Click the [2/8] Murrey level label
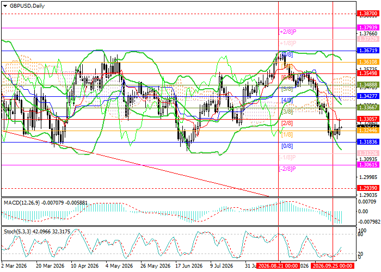Screen dimensions: 381x272 [287, 123]
